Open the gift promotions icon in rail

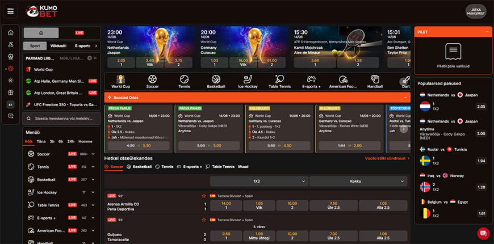pyautogui.click(x=11, y=92)
